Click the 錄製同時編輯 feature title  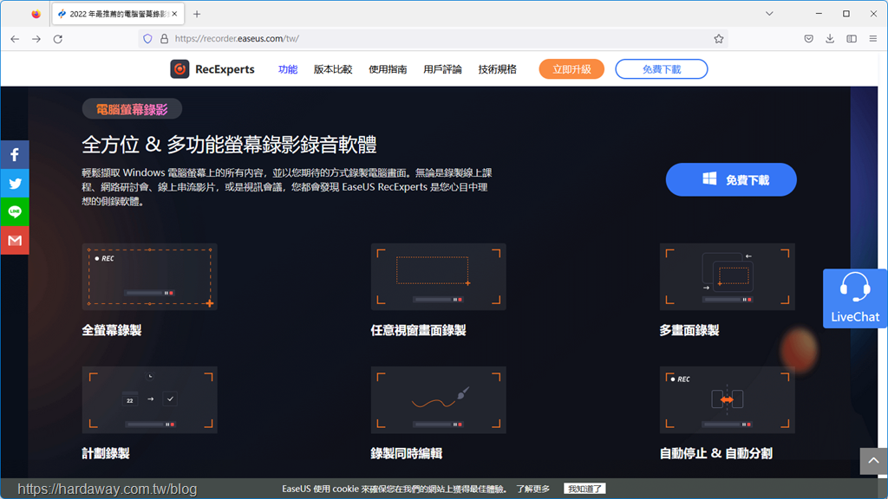click(x=407, y=453)
